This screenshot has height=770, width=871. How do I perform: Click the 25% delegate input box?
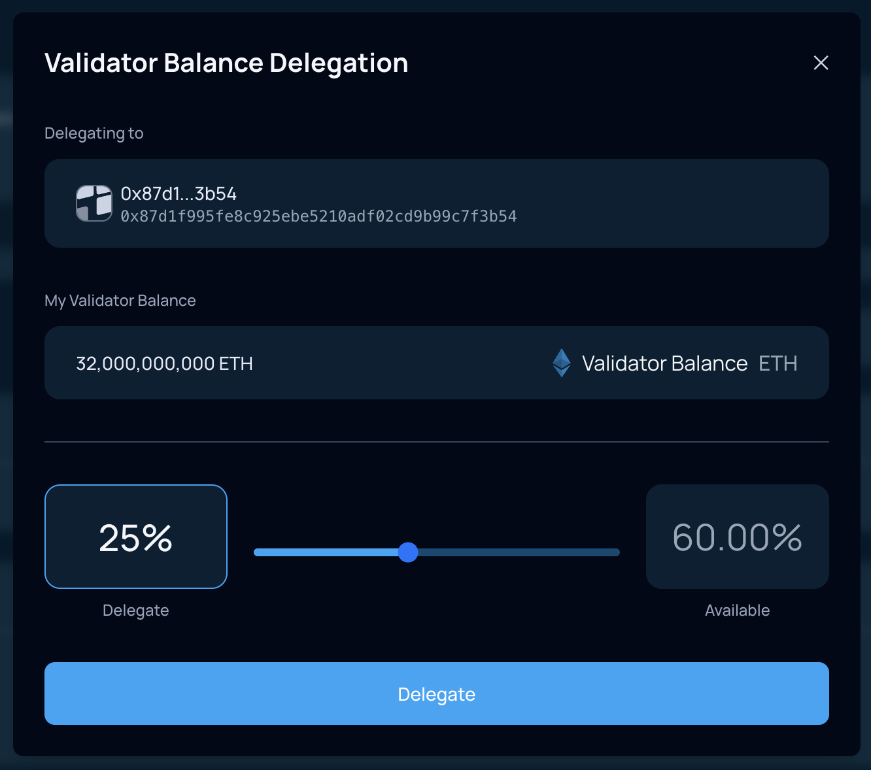click(136, 537)
